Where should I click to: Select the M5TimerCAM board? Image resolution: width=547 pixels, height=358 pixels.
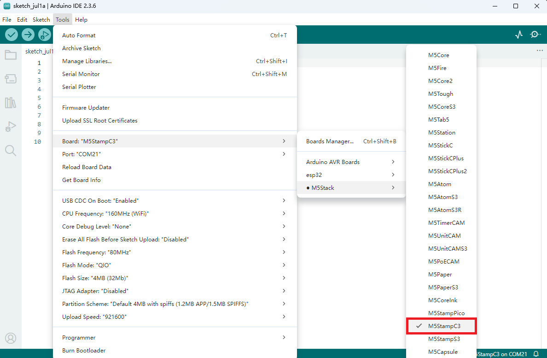(441, 223)
